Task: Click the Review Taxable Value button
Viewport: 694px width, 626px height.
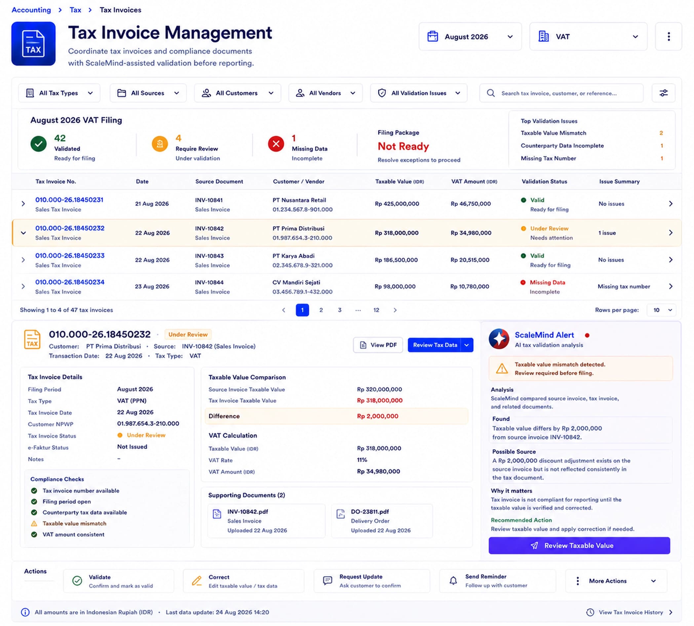Action: click(579, 545)
